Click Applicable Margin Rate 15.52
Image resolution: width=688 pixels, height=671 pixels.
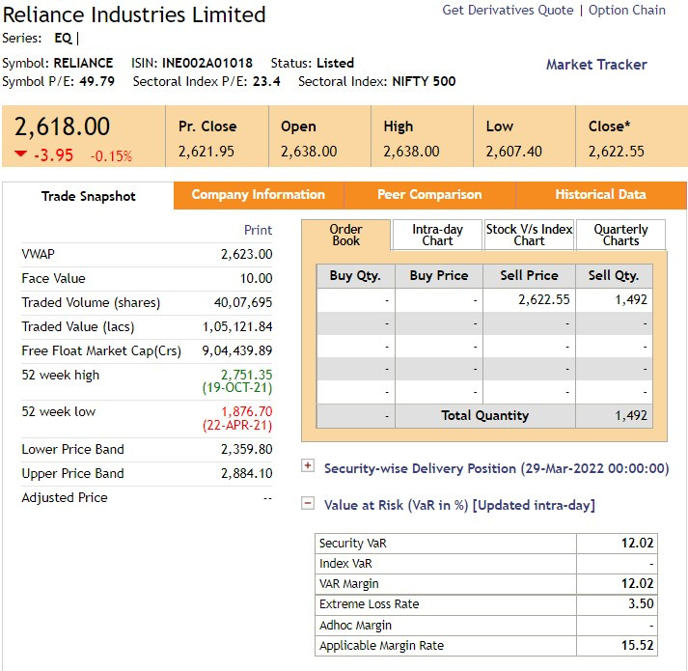(x=638, y=645)
